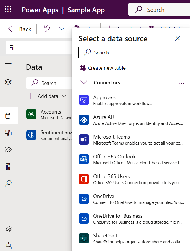Collapse the Connectors section chevron

click(x=84, y=83)
